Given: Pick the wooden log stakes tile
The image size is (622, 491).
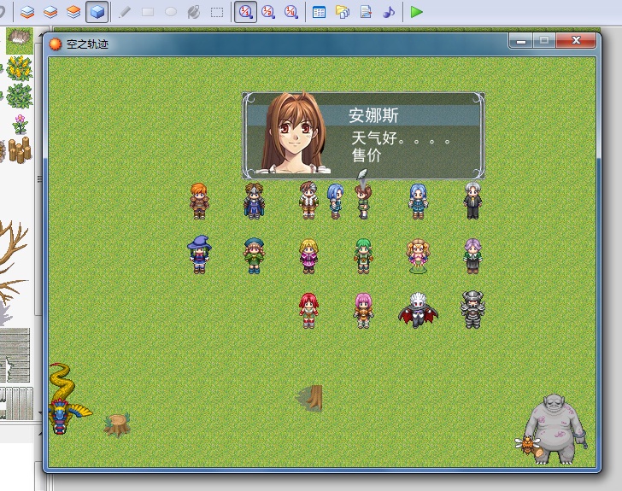Looking at the screenshot, I should click(20, 149).
